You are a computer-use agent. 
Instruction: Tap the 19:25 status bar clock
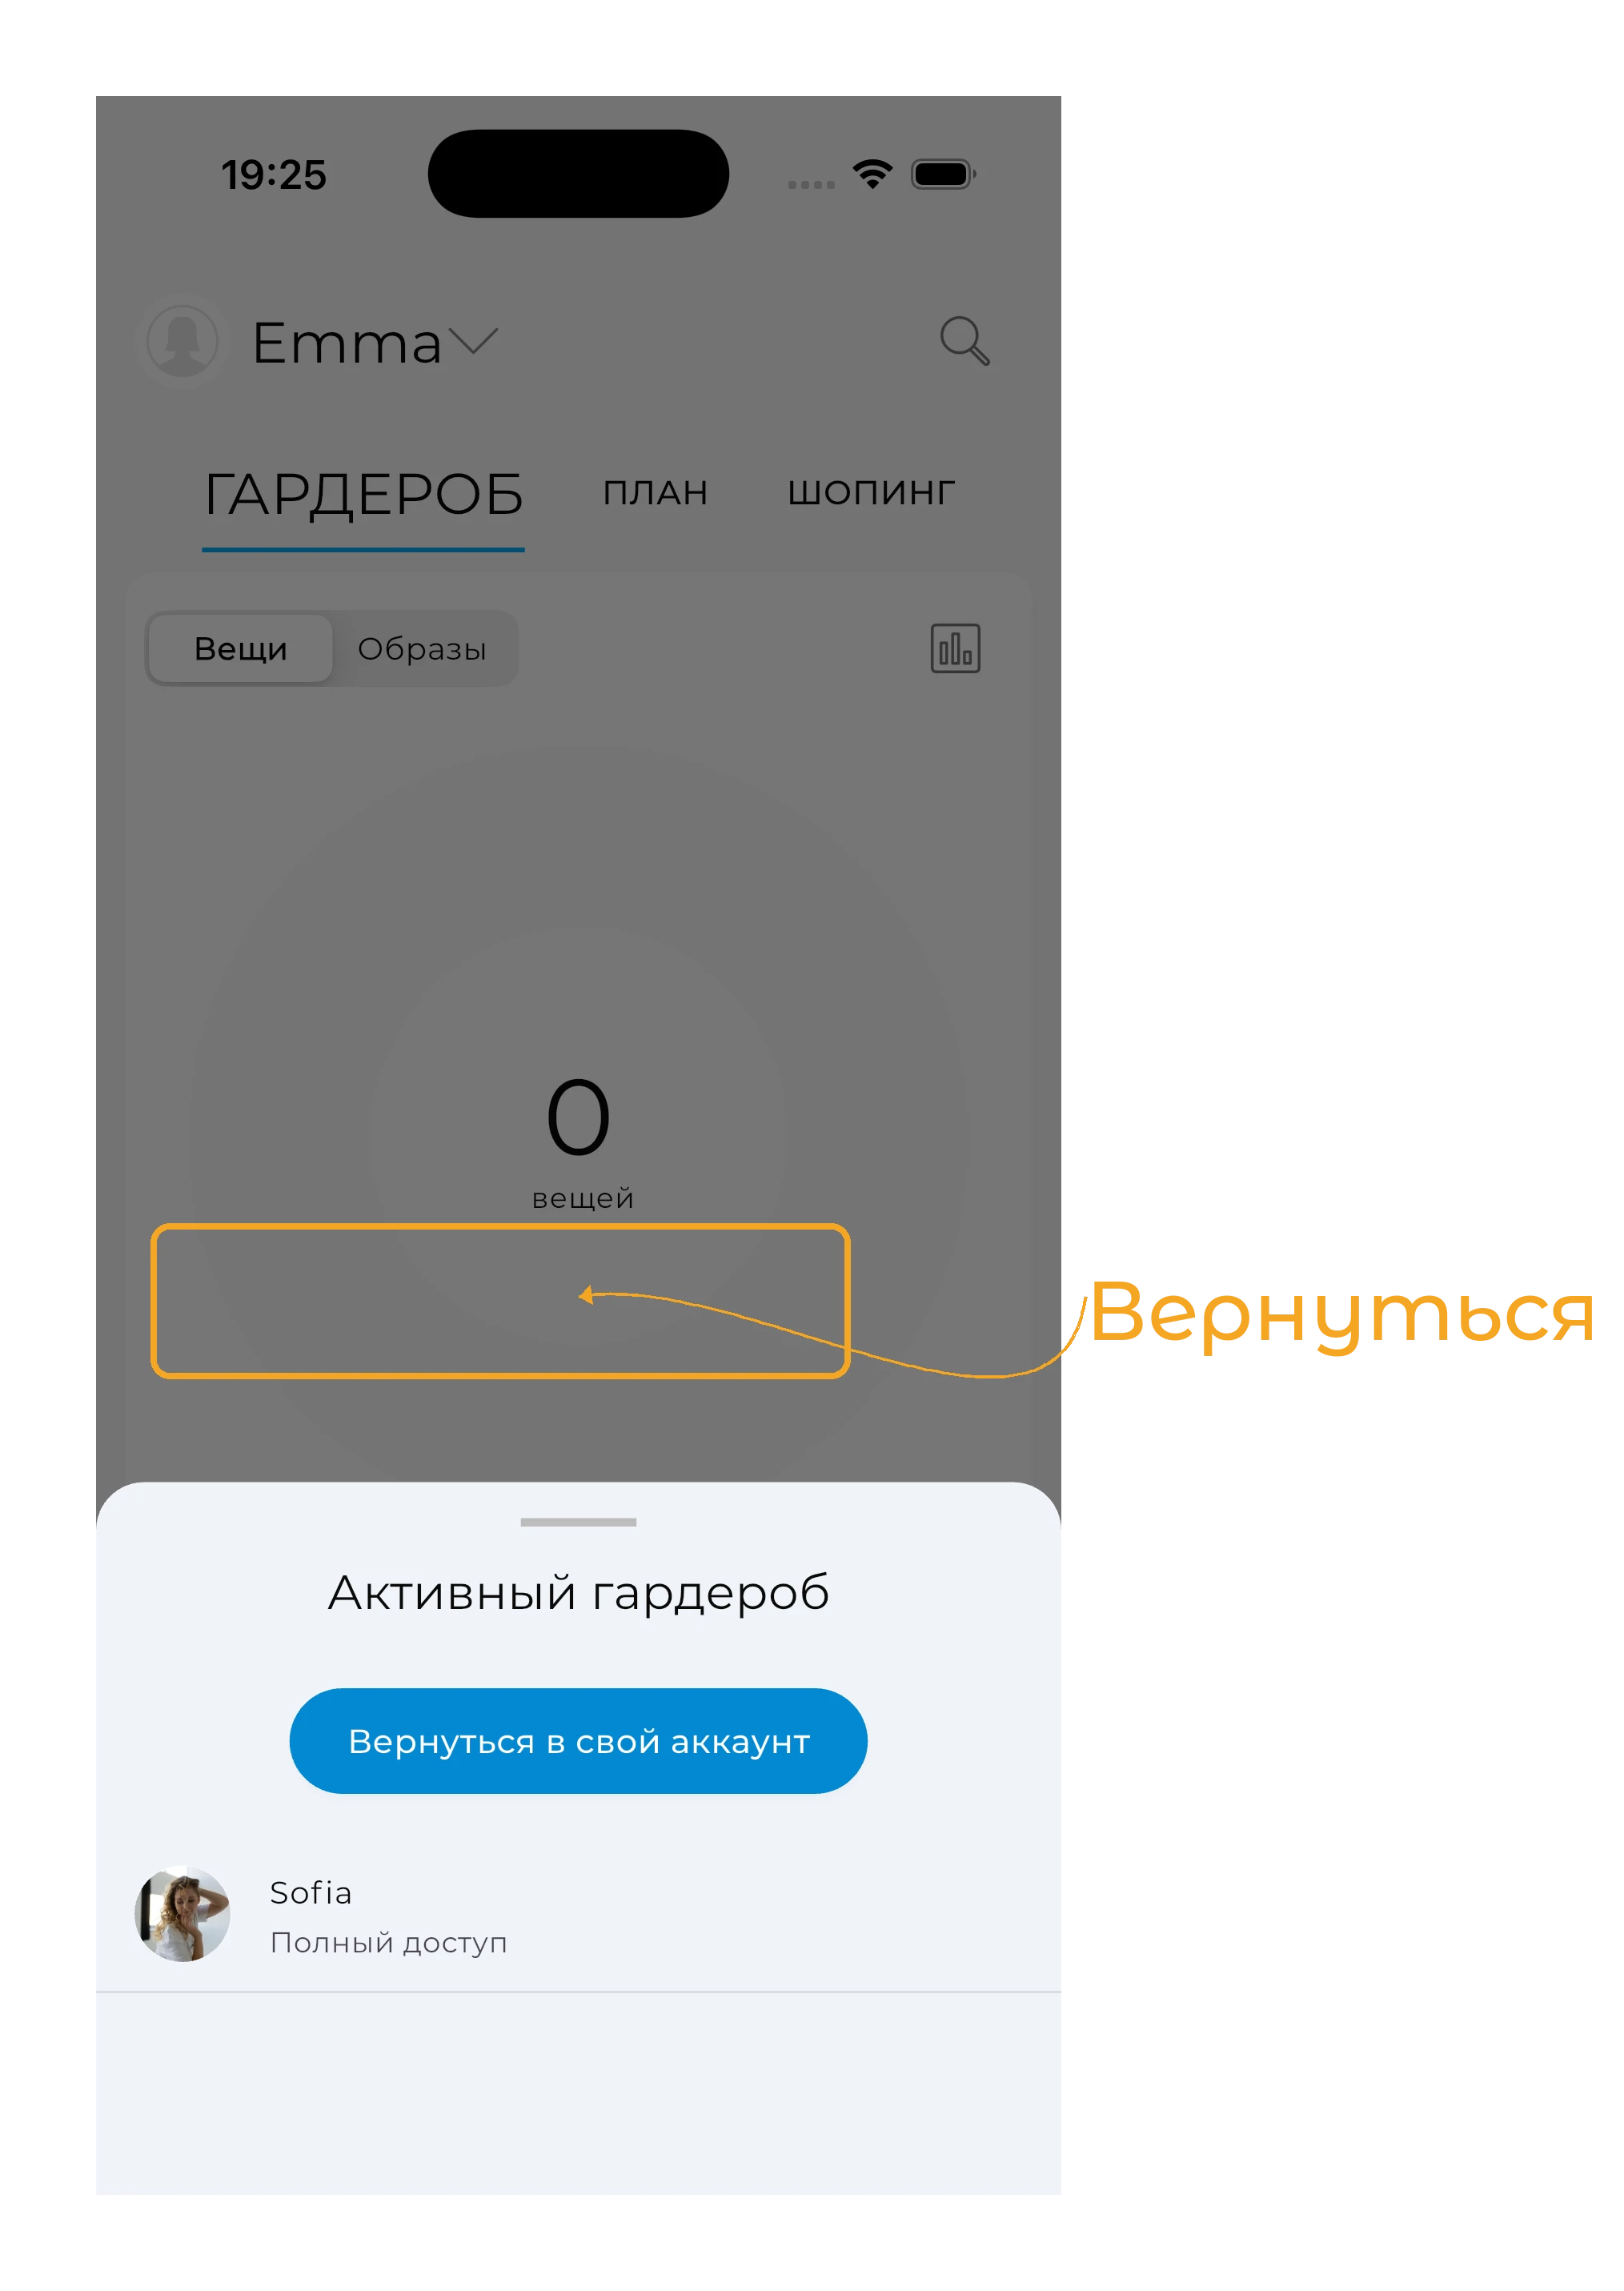[x=273, y=175]
